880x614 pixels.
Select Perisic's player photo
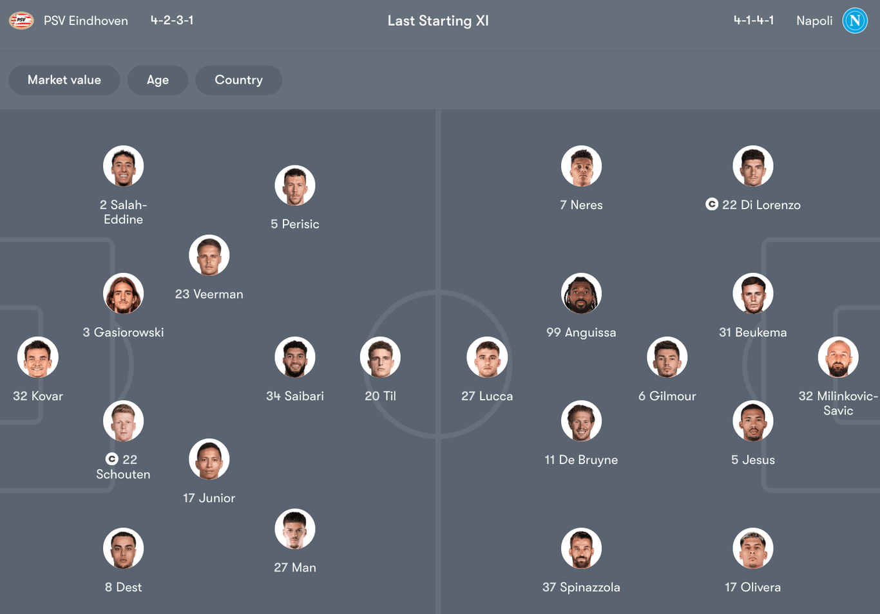[x=295, y=186]
